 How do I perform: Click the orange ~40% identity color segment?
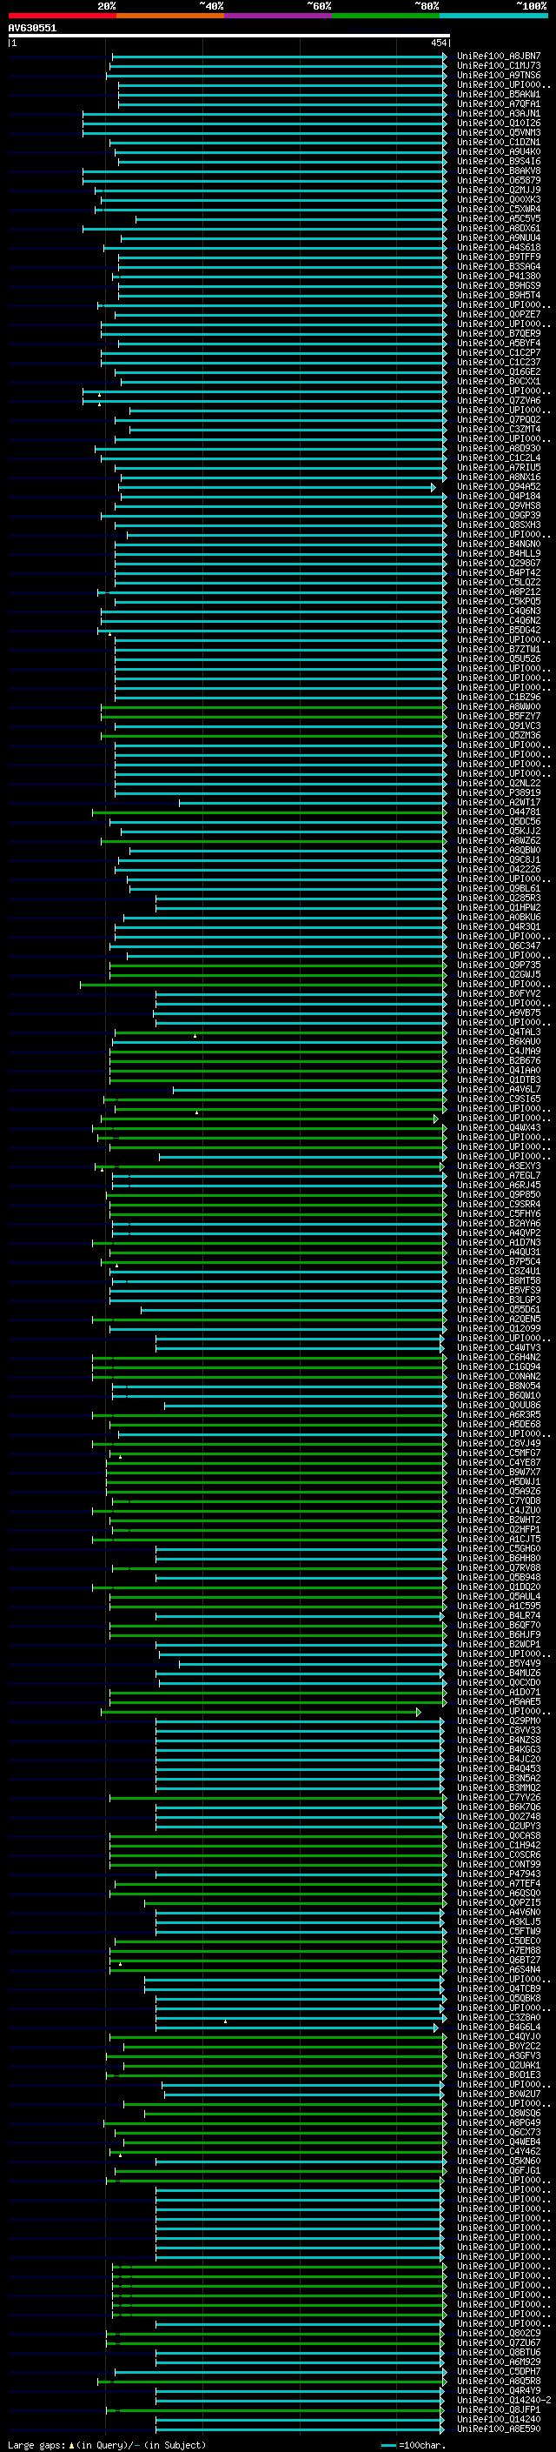(x=170, y=16)
